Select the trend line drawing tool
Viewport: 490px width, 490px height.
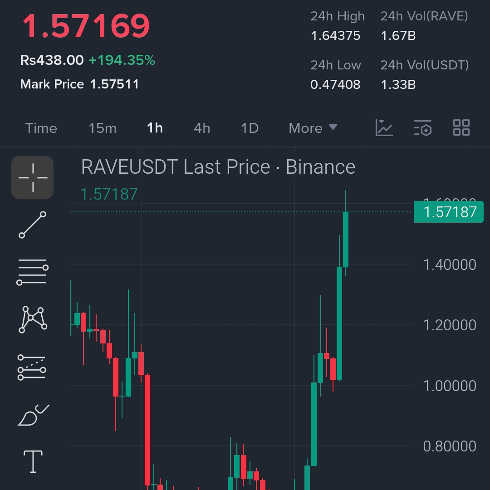pyautogui.click(x=33, y=225)
